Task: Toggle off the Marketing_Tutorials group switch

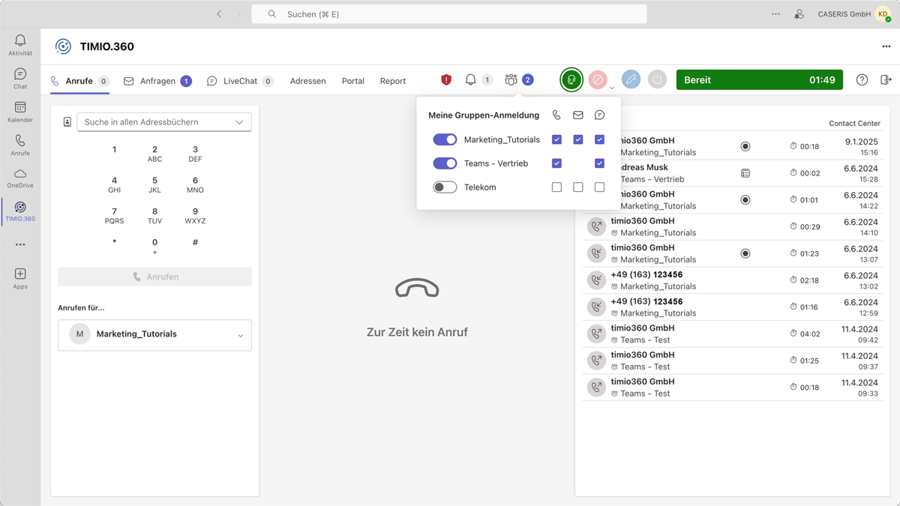Action: click(445, 140)
